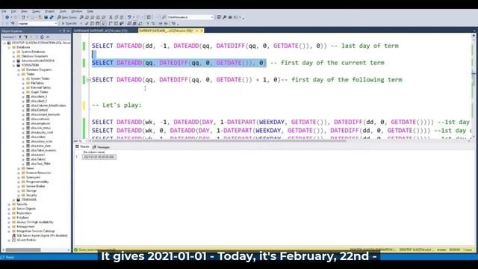Click the Object Explorer refresh icon
This screenshot has width=478, height=269.
pyautogui.click(x=42, y=37)
